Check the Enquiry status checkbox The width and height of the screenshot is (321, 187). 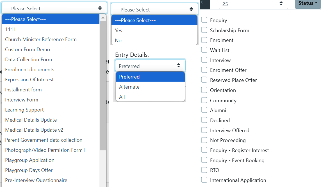204,20
